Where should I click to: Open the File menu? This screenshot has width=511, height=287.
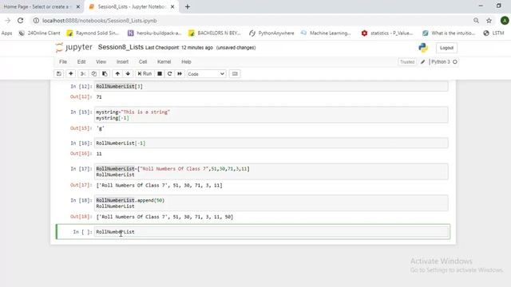pos(63,62)
